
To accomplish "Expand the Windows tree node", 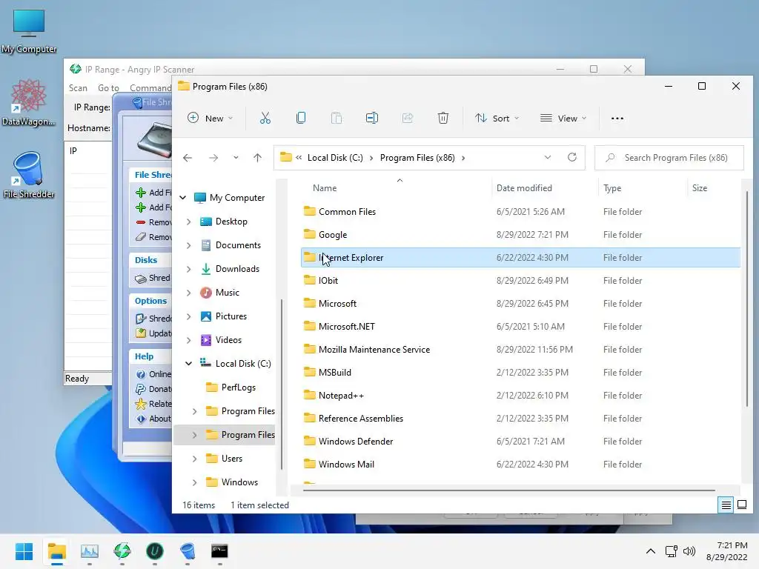I will tap(195, 482).
